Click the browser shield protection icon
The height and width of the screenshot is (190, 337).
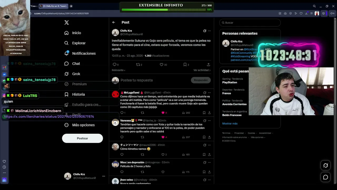click(290, 13)
